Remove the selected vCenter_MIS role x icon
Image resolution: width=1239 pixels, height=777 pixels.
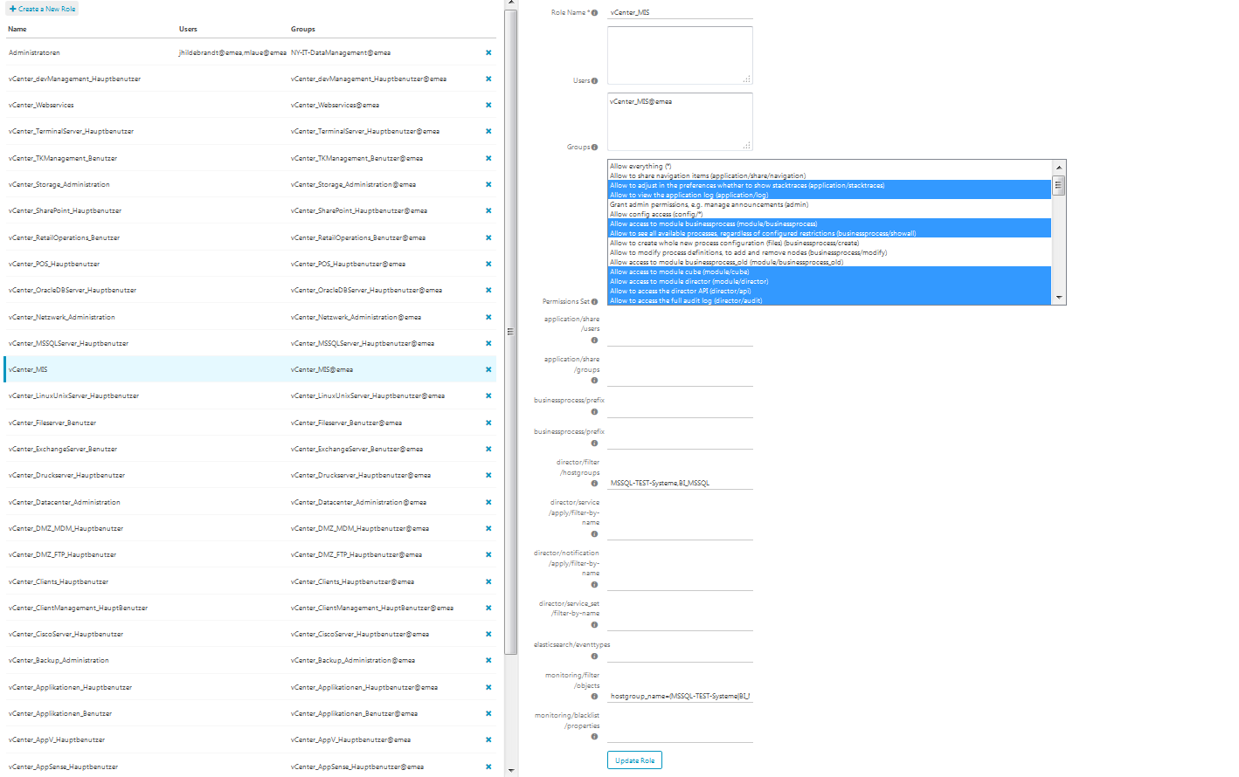click(488, 369)
